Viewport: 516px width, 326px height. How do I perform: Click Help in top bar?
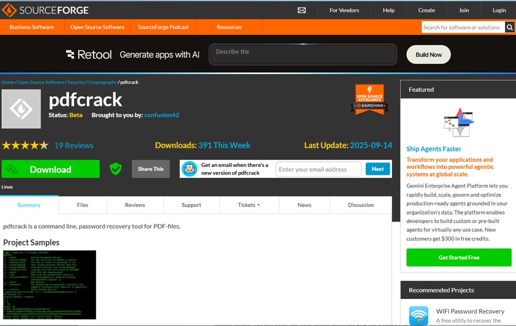tap(389, 10)
